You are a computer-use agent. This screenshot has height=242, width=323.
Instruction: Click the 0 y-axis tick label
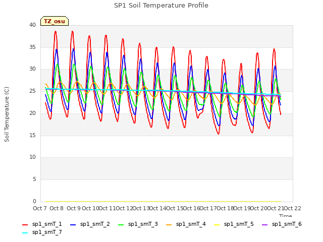point(34,201)
